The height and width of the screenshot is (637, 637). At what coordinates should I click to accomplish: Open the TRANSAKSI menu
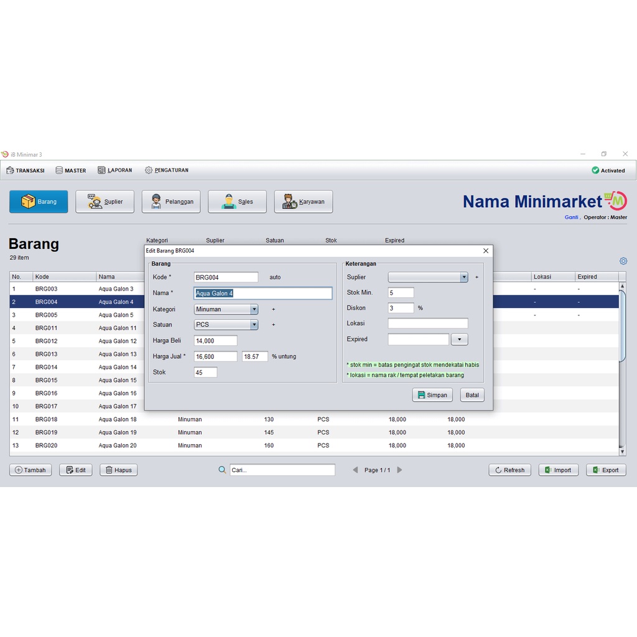point(26,170)
